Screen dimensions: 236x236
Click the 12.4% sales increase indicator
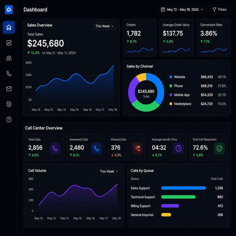34,53
